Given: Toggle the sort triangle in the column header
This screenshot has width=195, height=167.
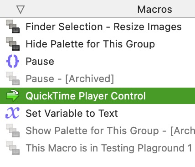Looking at the screenshot, I should pyautogui.click(x=21, y=10).
